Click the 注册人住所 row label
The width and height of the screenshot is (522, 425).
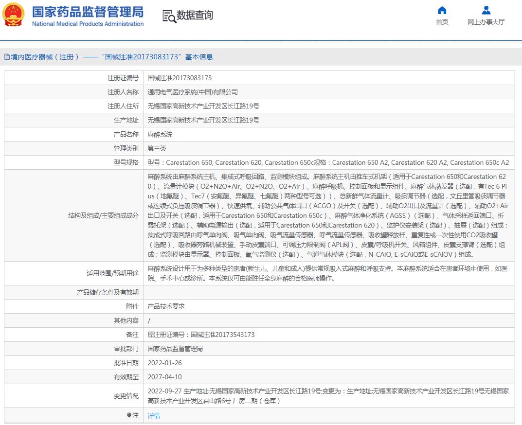click(123, 106)
